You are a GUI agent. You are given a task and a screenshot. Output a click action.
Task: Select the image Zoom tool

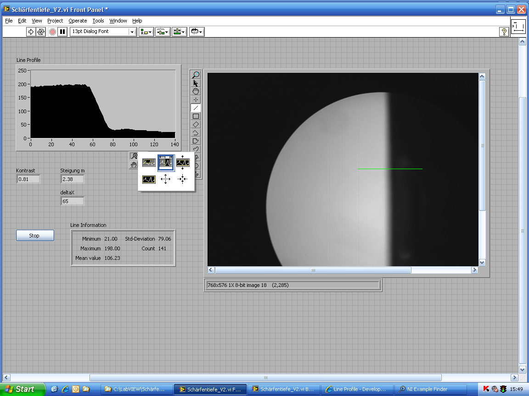(x=196, y=75)
